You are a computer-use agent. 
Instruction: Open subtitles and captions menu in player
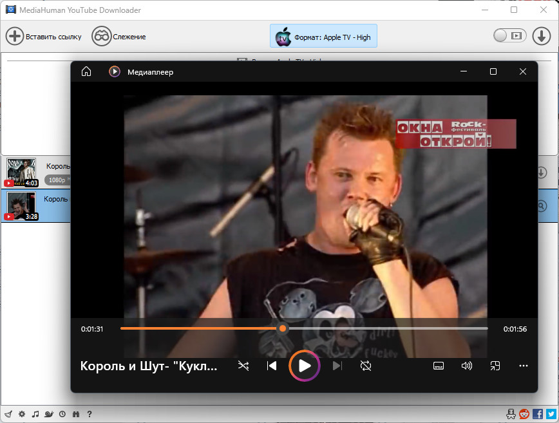pos(439,366)
